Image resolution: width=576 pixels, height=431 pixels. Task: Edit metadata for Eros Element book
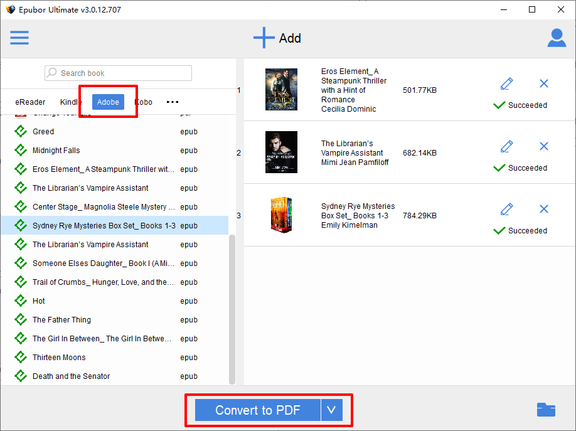pos(506,84)
